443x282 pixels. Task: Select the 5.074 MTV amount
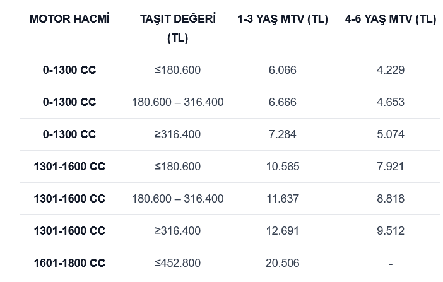[x=390, y=134]
